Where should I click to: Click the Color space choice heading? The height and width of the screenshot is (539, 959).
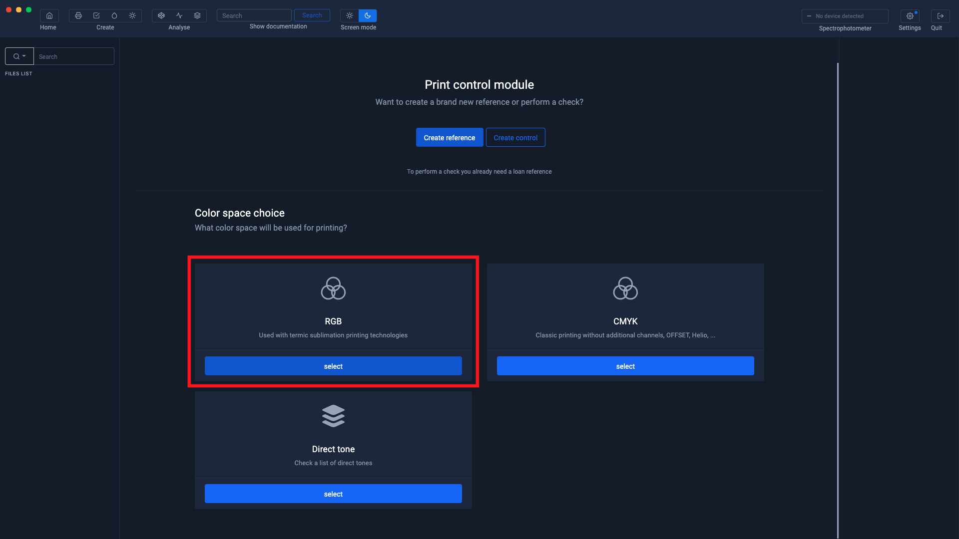click(240, 213)
